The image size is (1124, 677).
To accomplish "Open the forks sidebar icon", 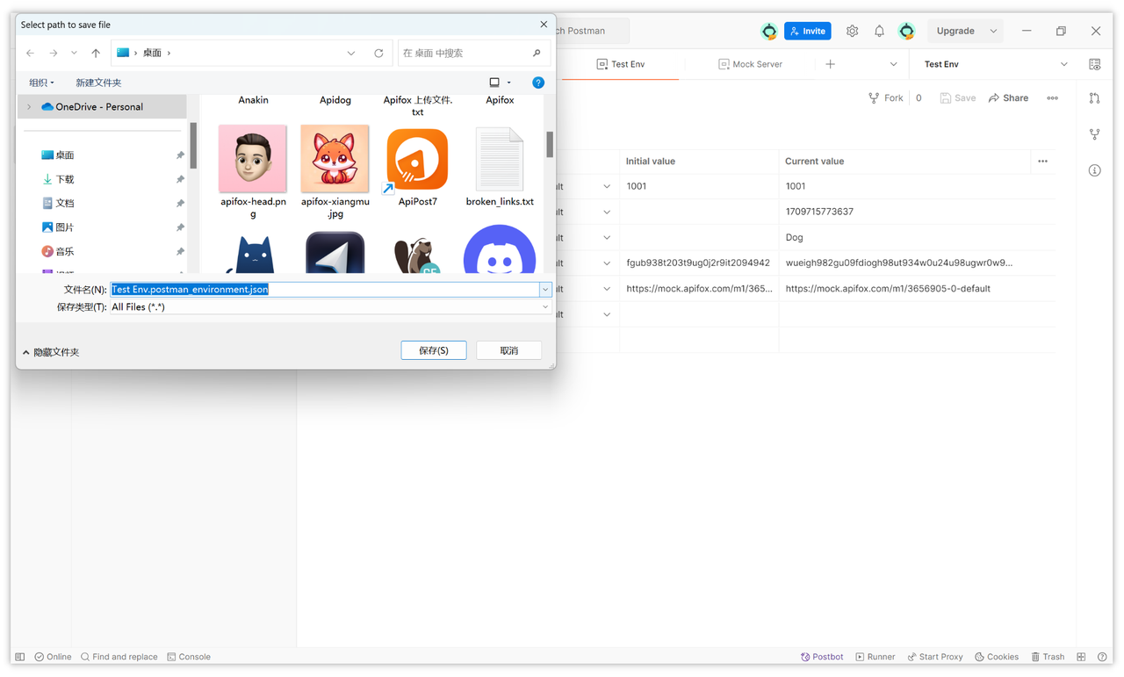I will click(x=1094, y=134).
